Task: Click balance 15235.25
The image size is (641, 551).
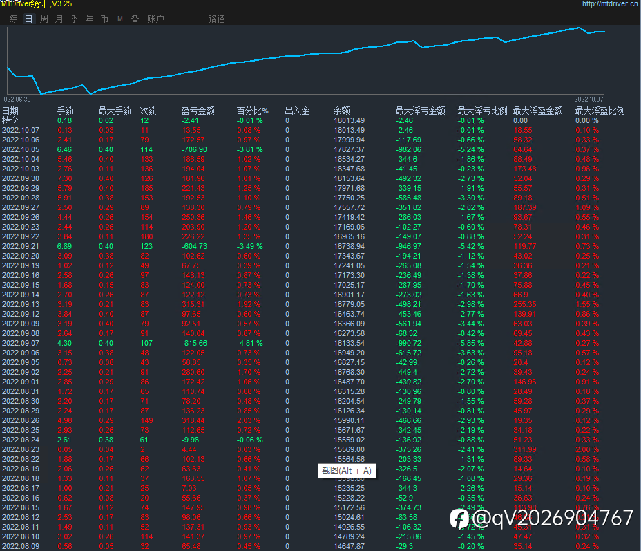Action: click(349, 488)
